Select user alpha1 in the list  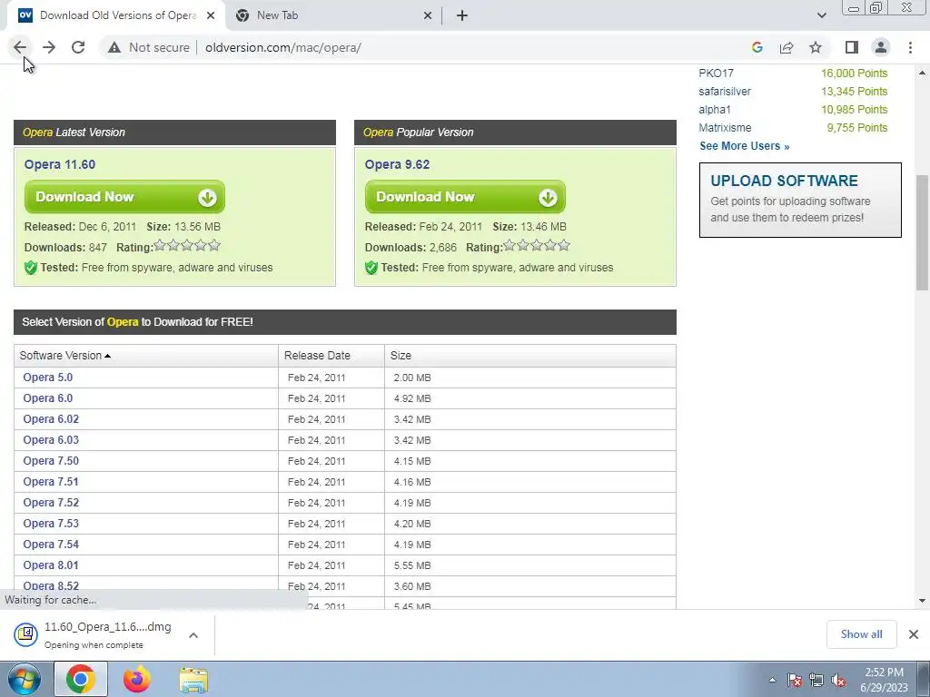tap(715, 110)
